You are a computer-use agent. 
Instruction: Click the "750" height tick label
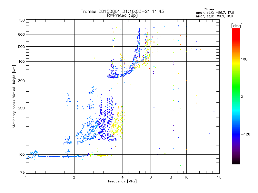[x=21, y=20]
